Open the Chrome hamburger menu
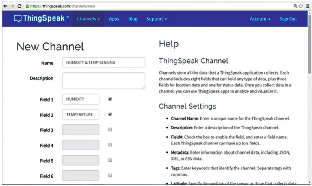The height and width of the screenshot is (186, 312). pyautogui.click(x=308, y=6)
